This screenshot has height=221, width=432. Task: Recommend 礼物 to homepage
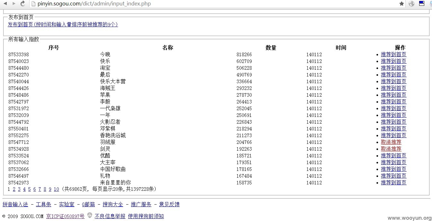pos(393,176)
